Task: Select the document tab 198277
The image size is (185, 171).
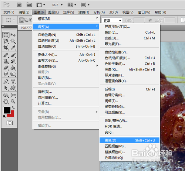Action: [26, 28]
